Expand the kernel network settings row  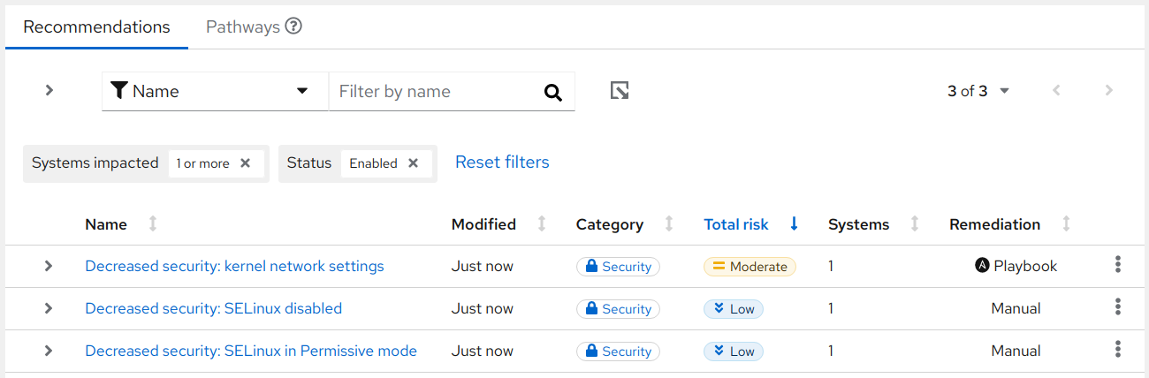(49, 266)
